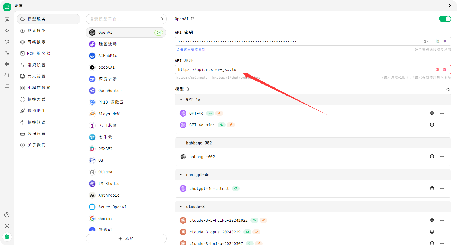
Task: Select 网络搜索 settings menu
Action: click(49, 42)
